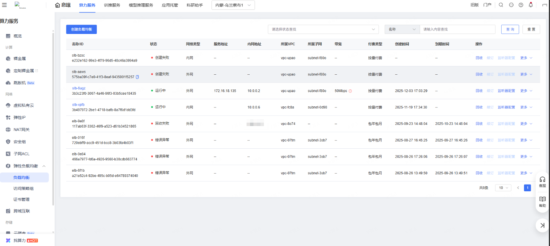
Task: Open the 请选择状态查找 status filter dropdown
Action: click(323, 29)
